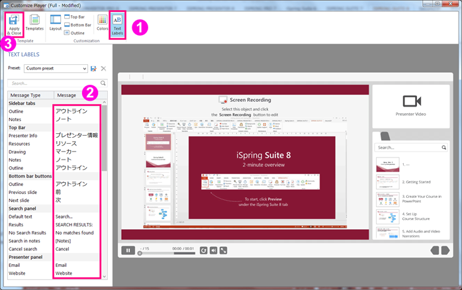Go to previous slide arrow in player
This screenshot has width=462, height=290.
coord(435,250)
